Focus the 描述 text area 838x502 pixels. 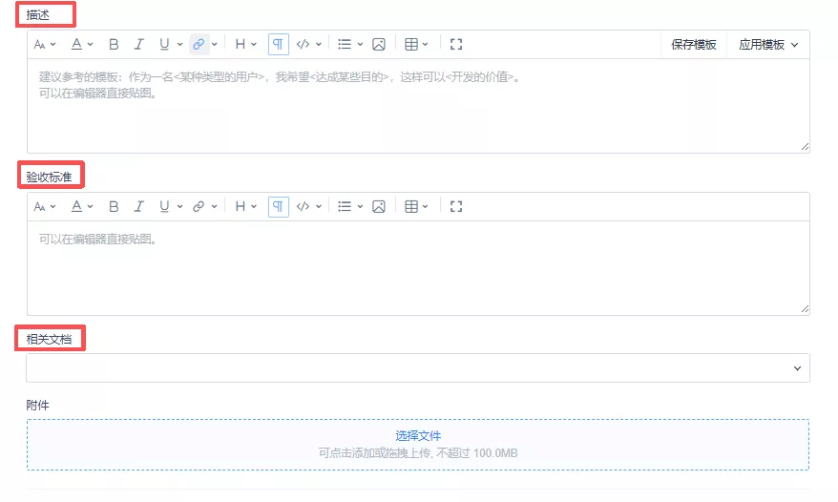coord(418,106)
